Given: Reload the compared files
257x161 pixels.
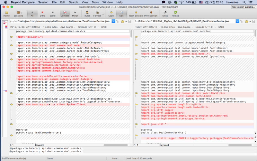Looking at the screenshot, I should (x=175, y=14).
